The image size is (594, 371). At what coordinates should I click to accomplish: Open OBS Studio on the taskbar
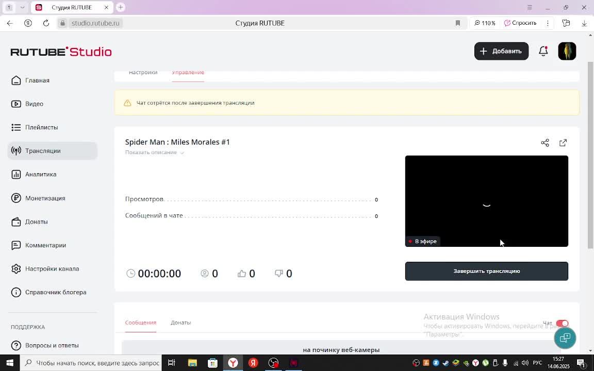click(x=273, y=363)
